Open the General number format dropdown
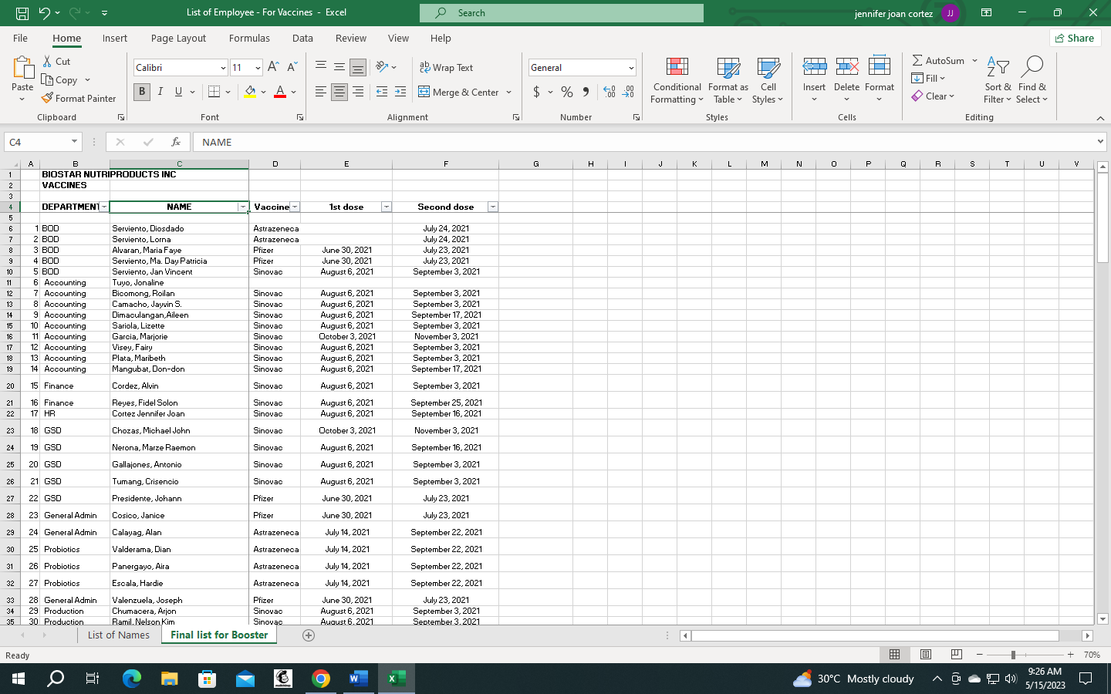 point(631,68)
